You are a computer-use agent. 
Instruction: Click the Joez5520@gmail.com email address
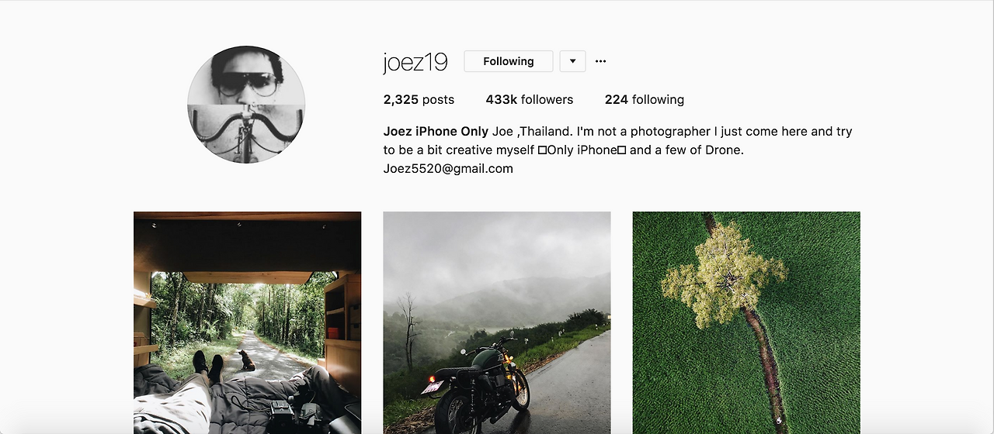point(448,168)
